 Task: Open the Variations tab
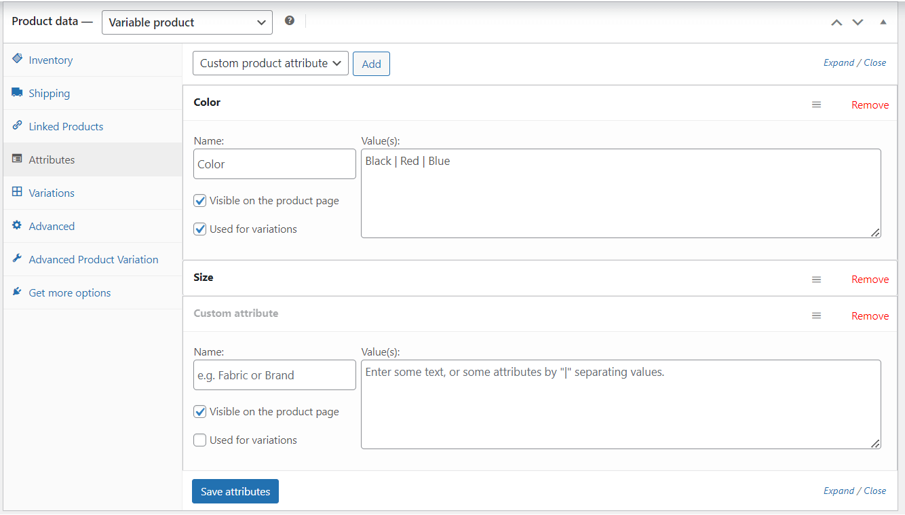tap(51, 193)
